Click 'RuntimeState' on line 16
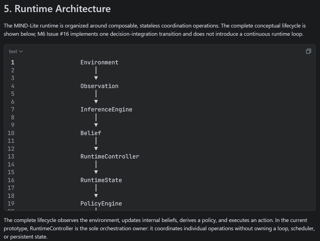The image size is (320, 241). [101, 180]
